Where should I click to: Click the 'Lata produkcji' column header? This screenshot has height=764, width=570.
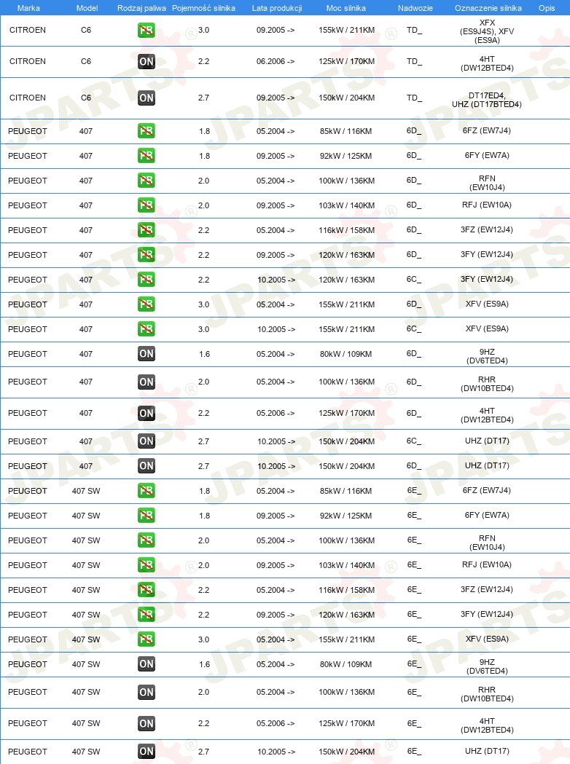(x=276, y=8)
